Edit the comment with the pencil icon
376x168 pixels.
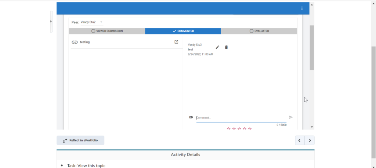pyautogui.click(x=217, y=47)
